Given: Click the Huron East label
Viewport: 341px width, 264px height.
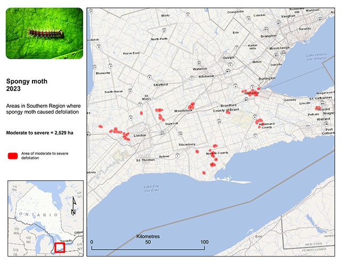Looking at the screenshot, I should pos(131,53).
